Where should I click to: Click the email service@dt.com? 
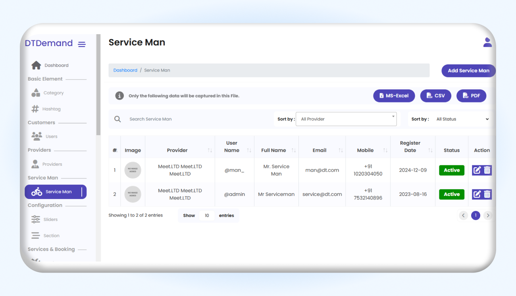[x=322, y=194]
